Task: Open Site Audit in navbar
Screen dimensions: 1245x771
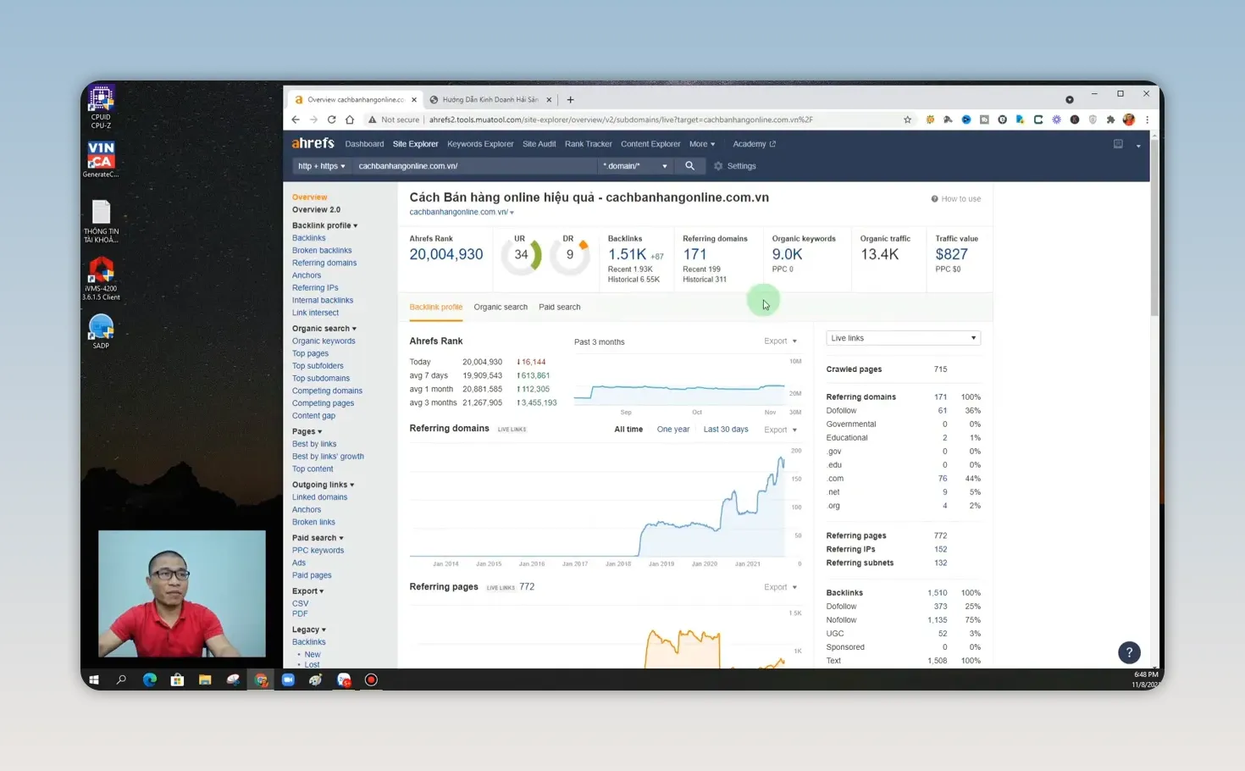Action: point(539,144)
